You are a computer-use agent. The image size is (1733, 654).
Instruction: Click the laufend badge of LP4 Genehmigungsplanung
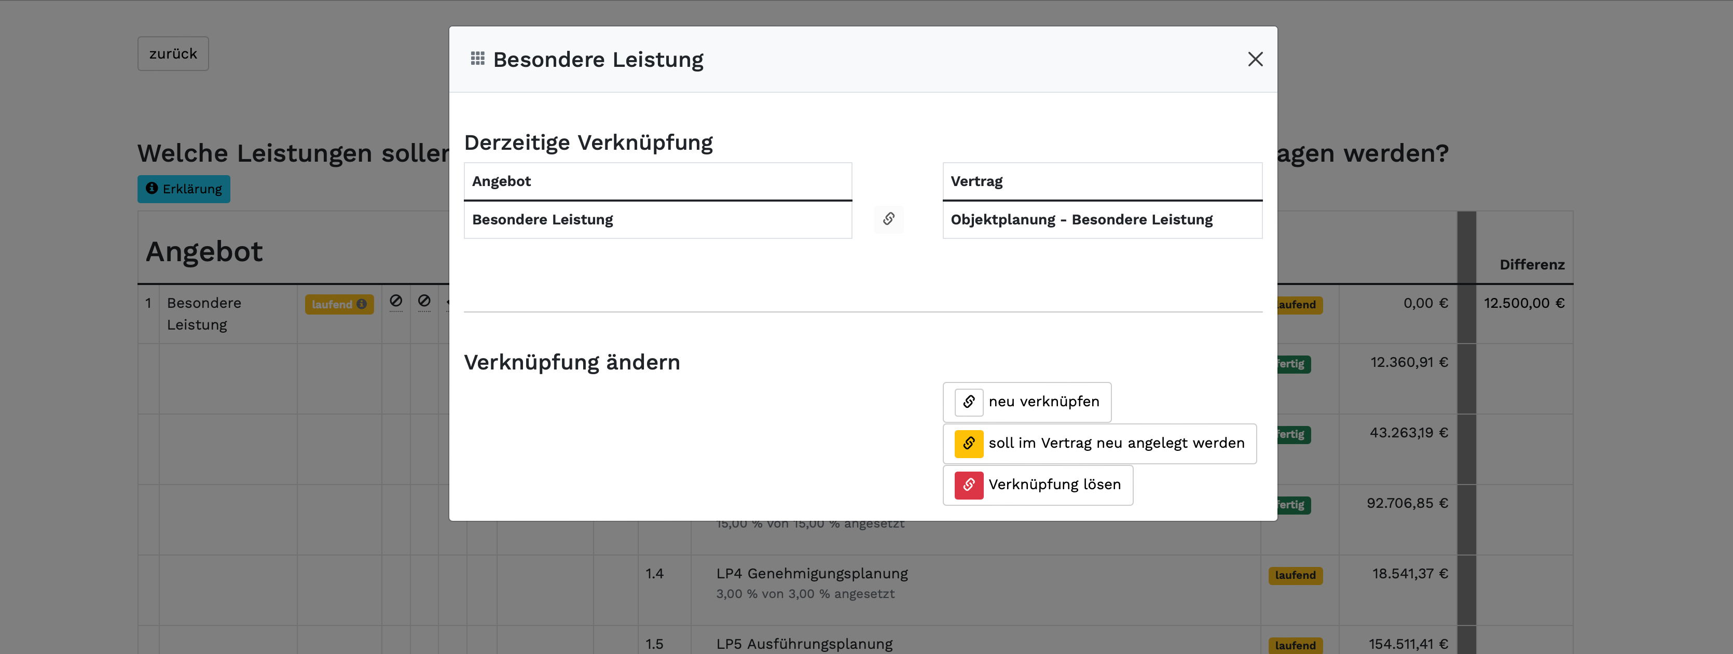(x=1295, y=575)
